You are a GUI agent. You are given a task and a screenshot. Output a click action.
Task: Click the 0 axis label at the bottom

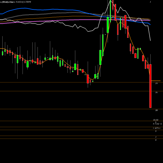tap(156, 140)
